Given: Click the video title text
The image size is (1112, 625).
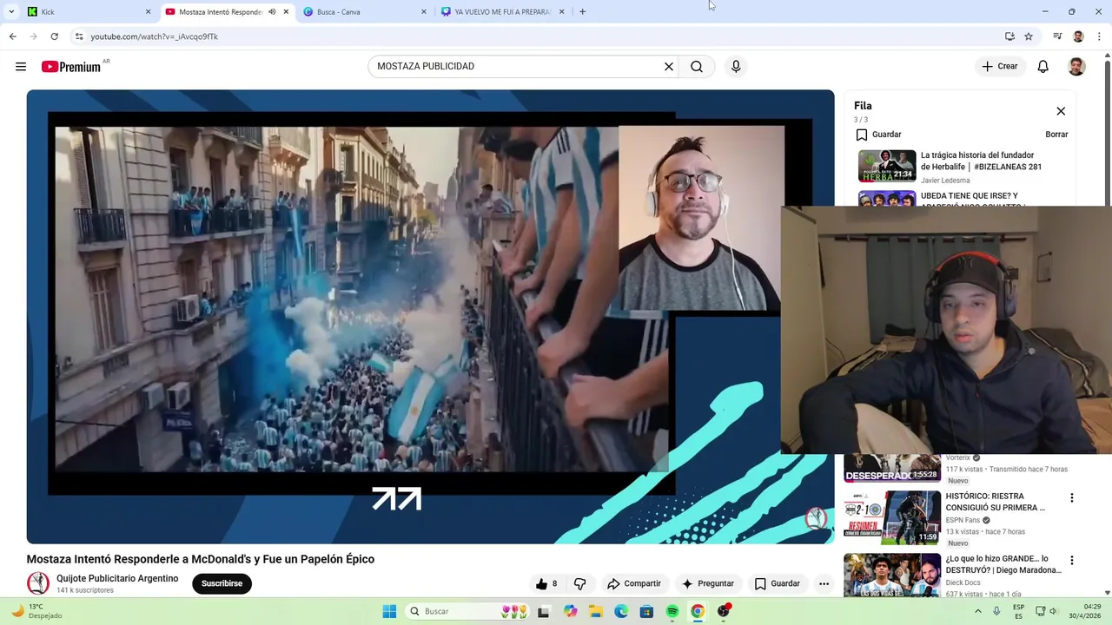Looking at the screenshot, I should click(x=201, y=559).
